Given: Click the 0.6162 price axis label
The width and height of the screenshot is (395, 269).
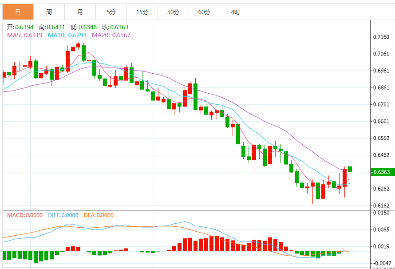Looking at the screenshot, I should click(x=381, y=206).
